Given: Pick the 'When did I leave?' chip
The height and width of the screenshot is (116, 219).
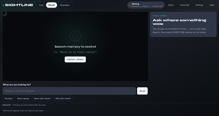Looking at the screenshot, I should pyautogui.click(x=42, y=99).
